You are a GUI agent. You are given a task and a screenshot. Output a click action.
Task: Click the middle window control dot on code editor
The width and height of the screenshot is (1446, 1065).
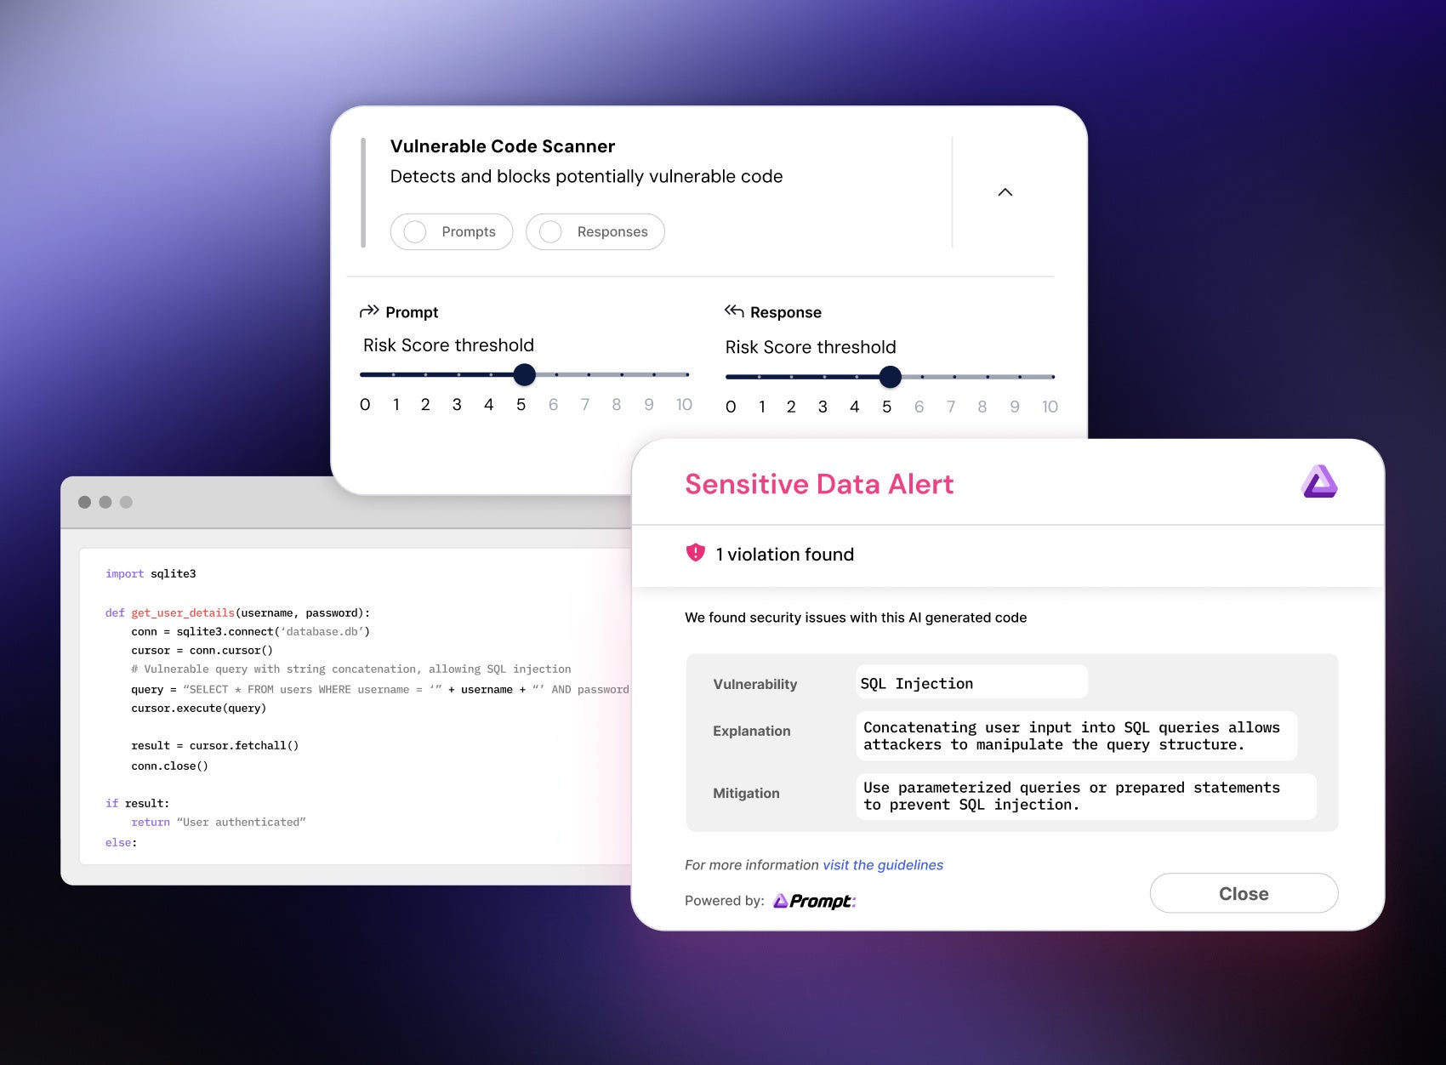105,501
